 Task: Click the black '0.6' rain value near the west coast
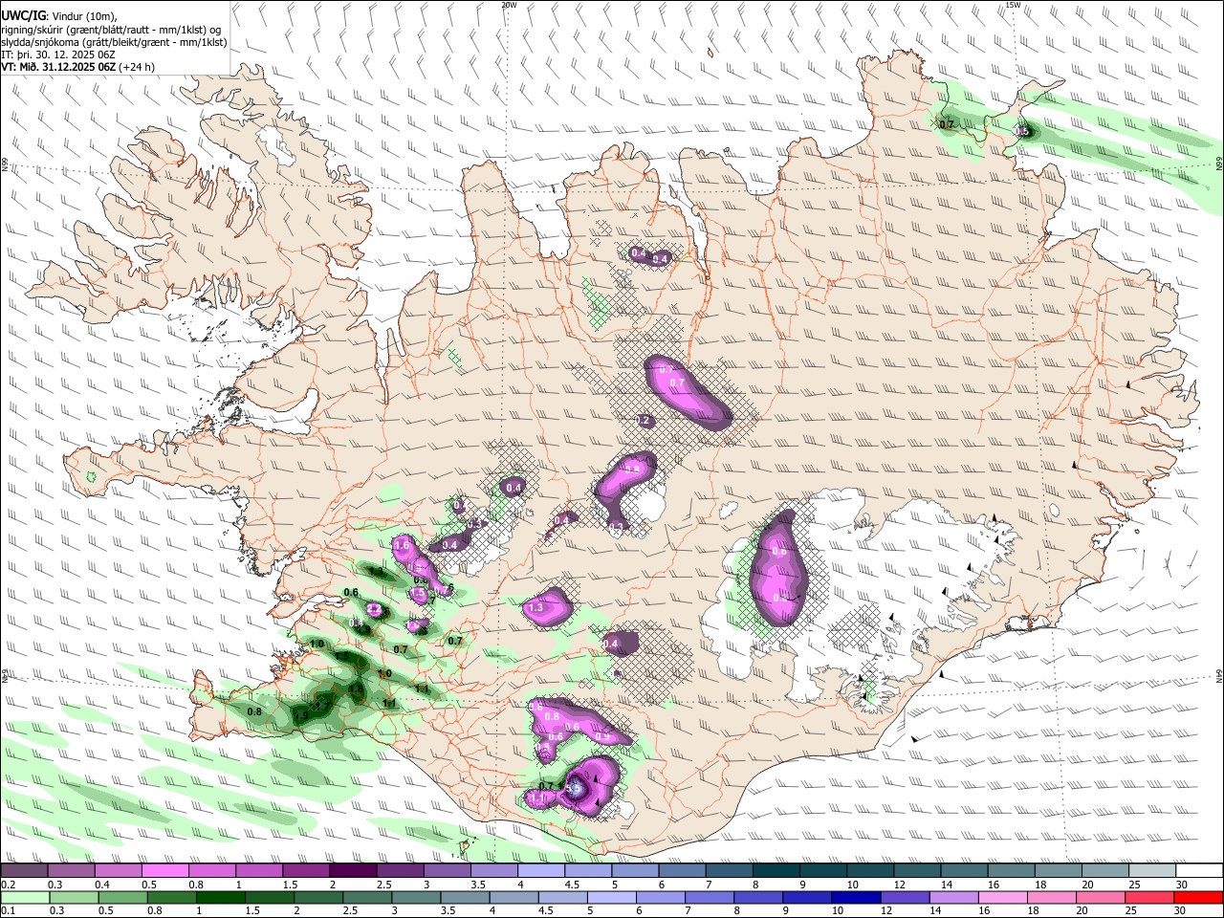(351, 592)
